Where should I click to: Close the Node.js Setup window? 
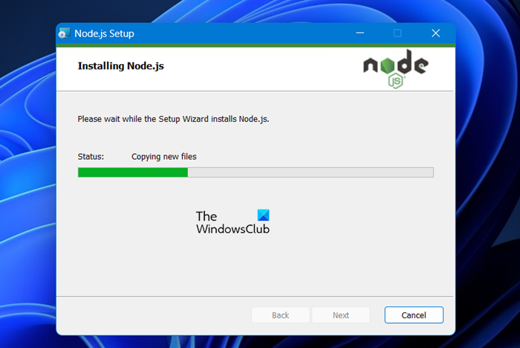click(435, 33)
